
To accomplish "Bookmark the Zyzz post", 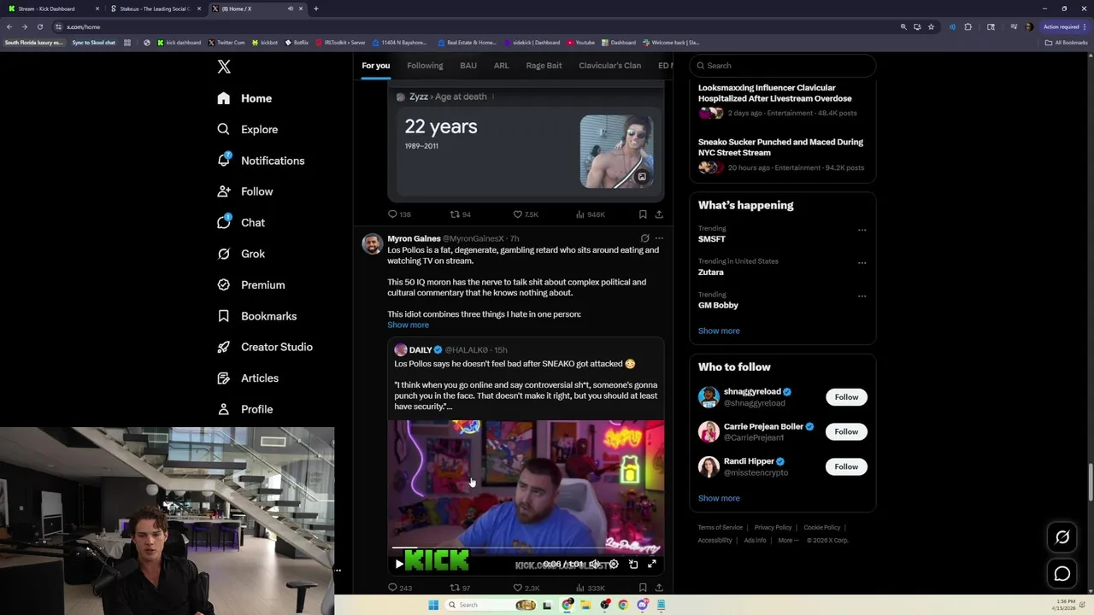I will (643, 214).
